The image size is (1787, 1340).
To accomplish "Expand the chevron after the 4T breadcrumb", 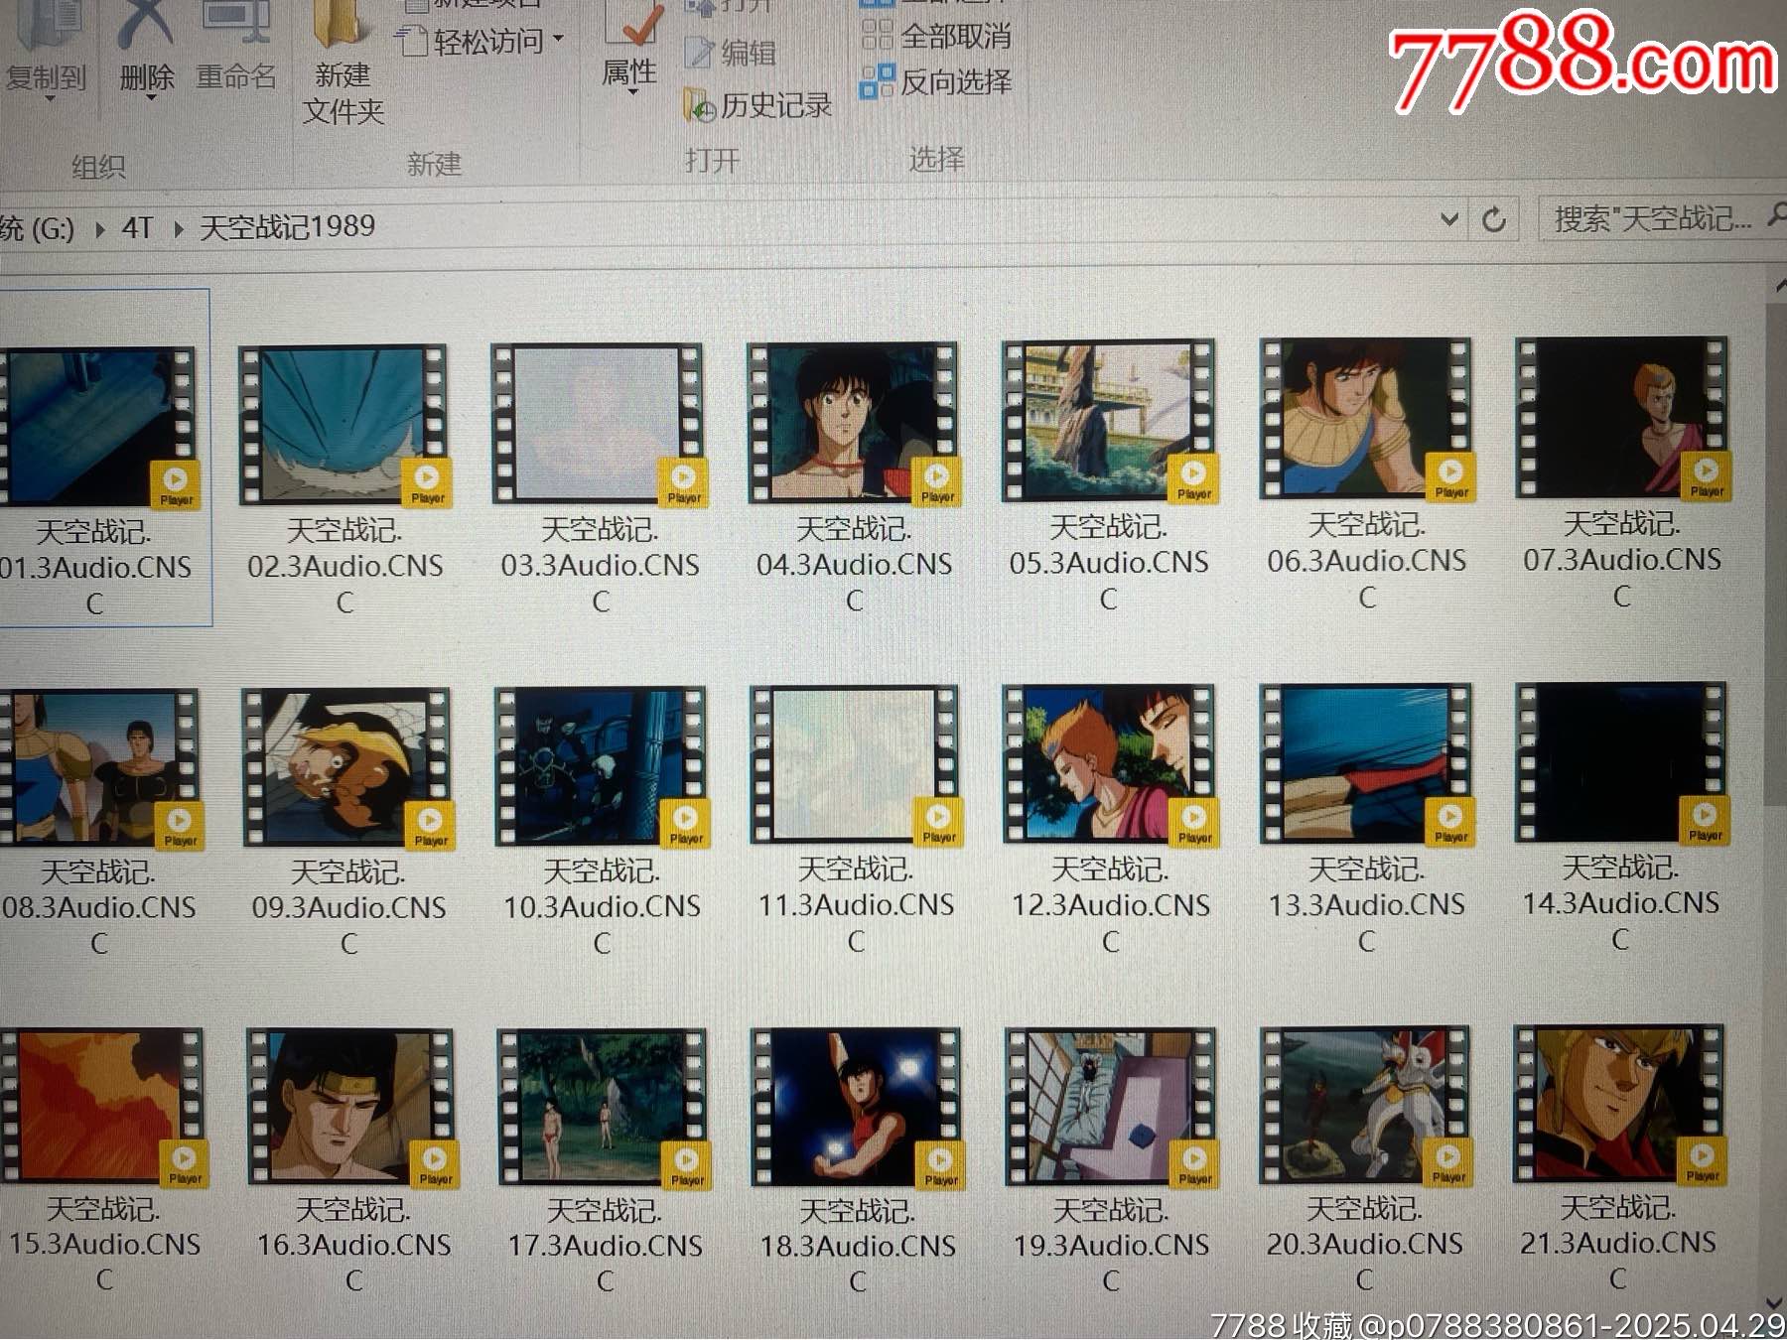I will click(179, 229).
